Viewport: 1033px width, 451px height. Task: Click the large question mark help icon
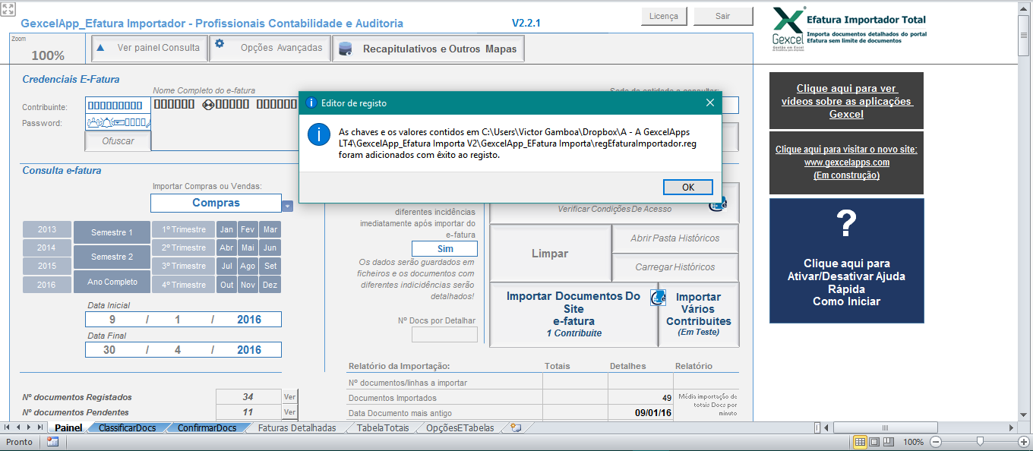[846, 224]
